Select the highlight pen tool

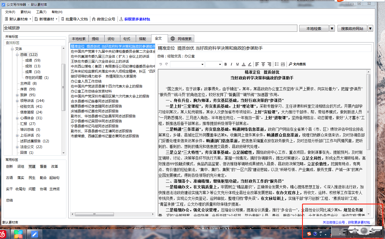tap(250, 64)
